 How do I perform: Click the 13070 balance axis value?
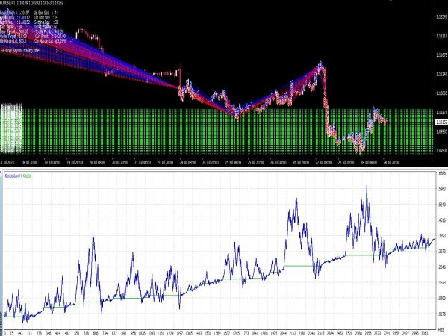coord(442,252)
